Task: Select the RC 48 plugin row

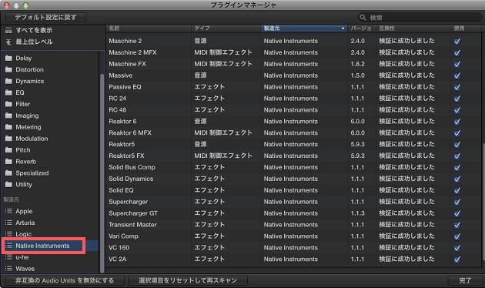Action: click(x=293, y=110)
